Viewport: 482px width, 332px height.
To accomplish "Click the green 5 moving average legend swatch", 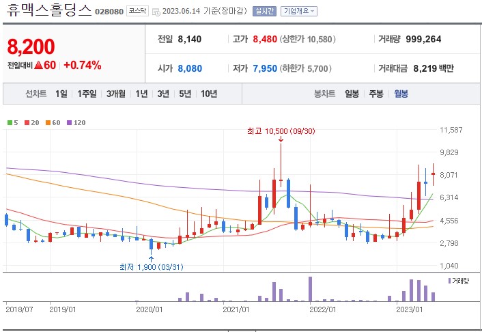I will [10, 123].
